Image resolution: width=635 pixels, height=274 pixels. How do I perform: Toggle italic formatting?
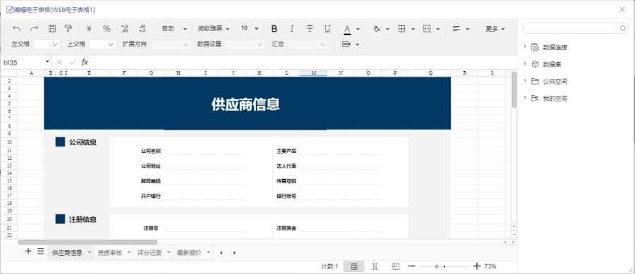coord(291,29)
